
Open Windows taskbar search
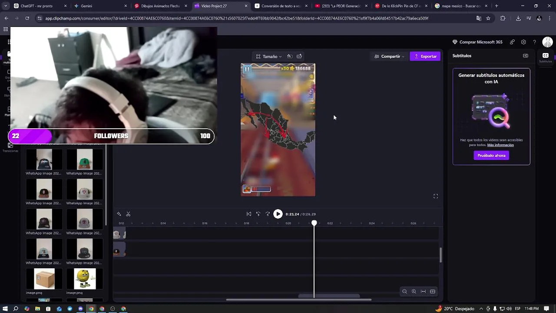click(16, 309)
